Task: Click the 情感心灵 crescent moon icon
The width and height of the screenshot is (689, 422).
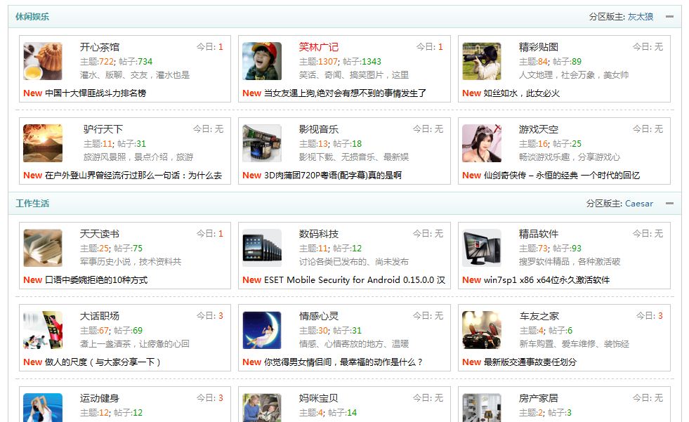Action: tap(262, 330)
